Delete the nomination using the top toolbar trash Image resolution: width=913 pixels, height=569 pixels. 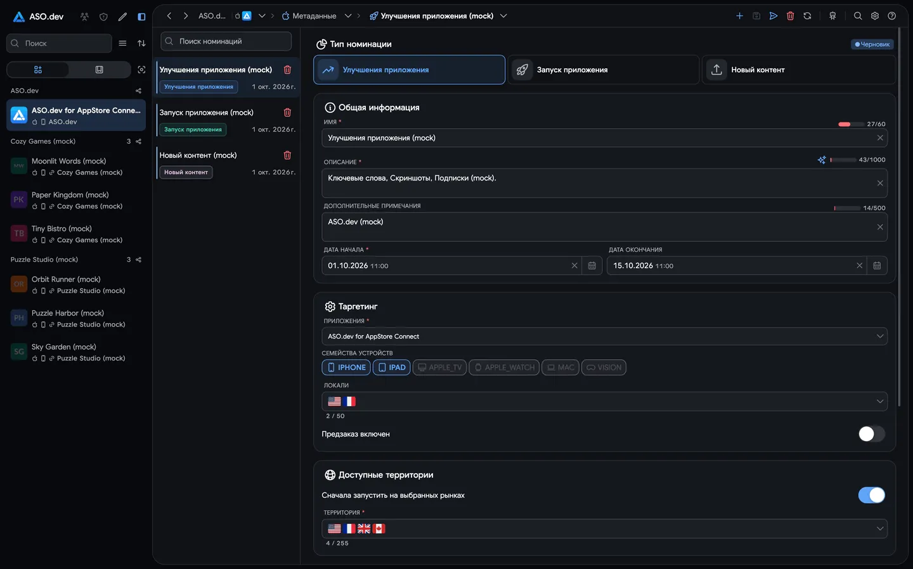point(791,16)
